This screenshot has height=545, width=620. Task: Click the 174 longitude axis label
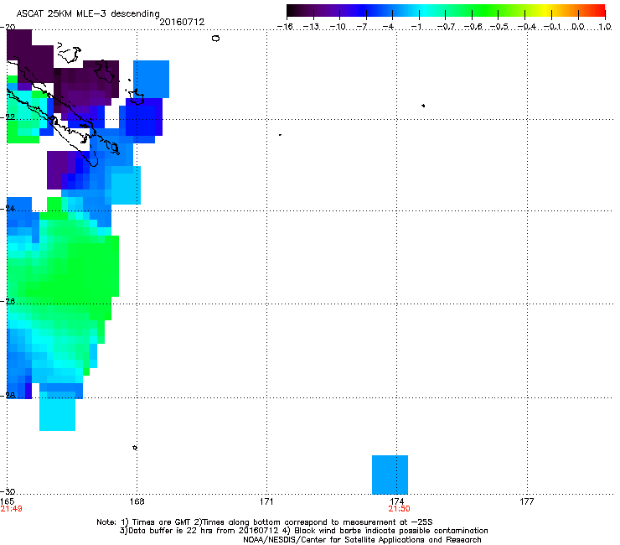(x=396, y=501)
